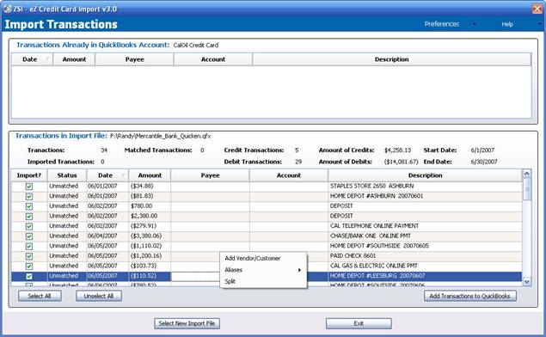This screenshot has width=546, height=337.
Task: Open the Preferences menu
Action: coord(441,24)
